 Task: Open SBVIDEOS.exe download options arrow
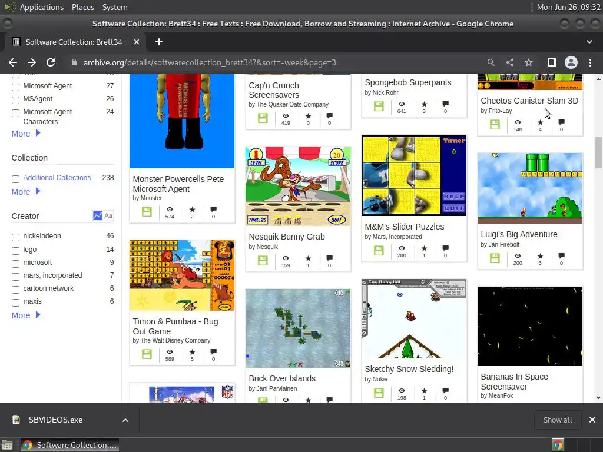tap(125, 420)
